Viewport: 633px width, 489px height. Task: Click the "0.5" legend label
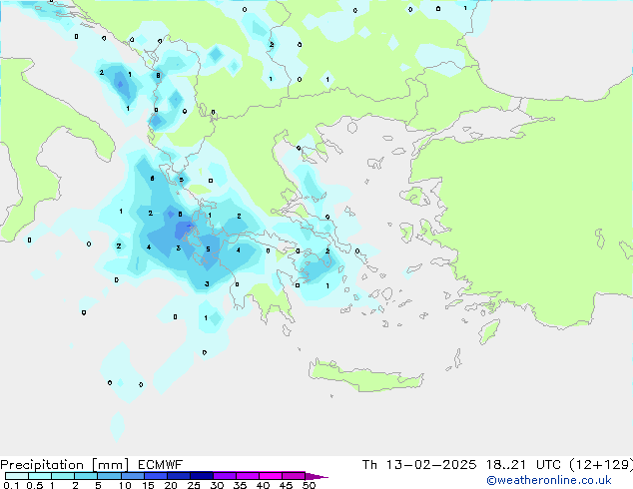pos(34,485)
